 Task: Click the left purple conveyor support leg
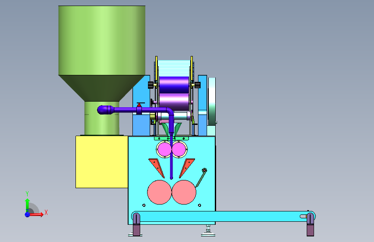[136, 225]
